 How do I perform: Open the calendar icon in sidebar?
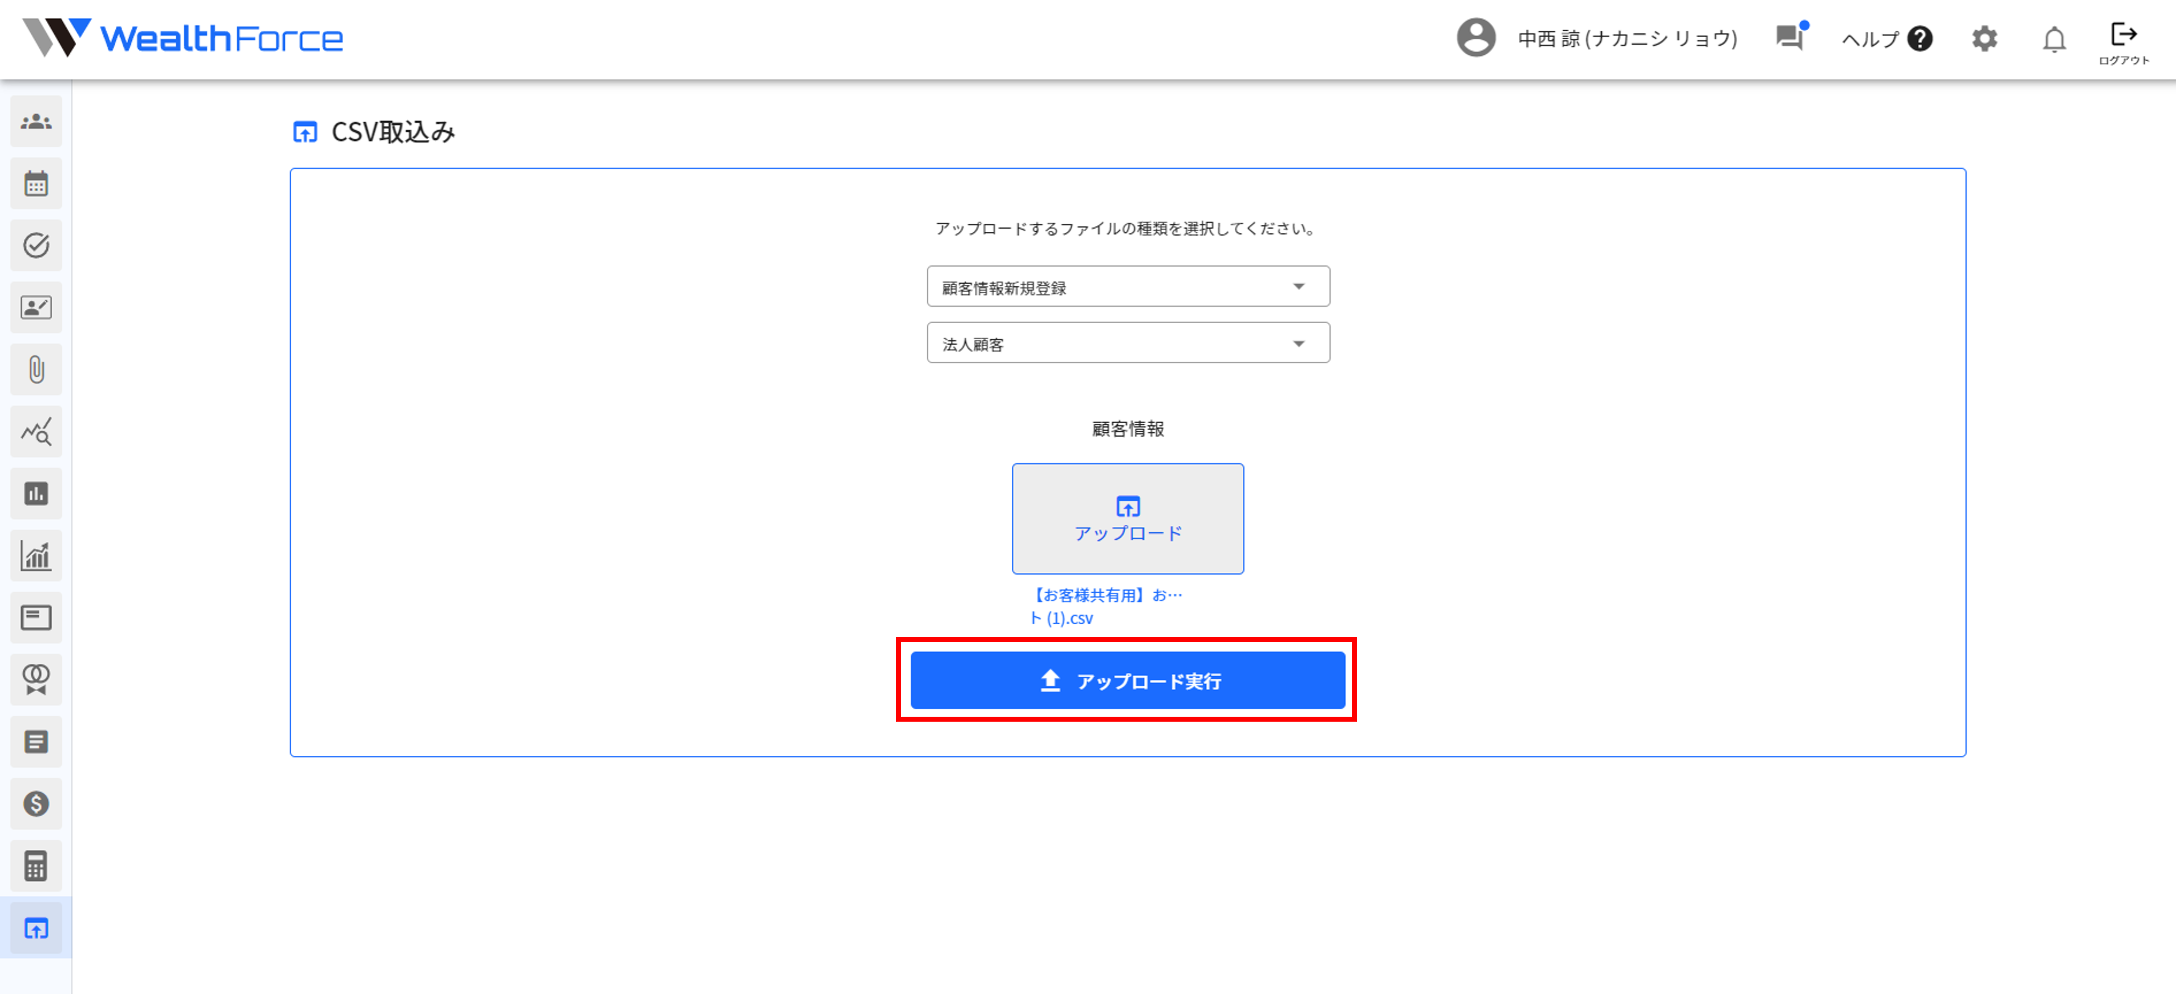(x=36, y=184)
